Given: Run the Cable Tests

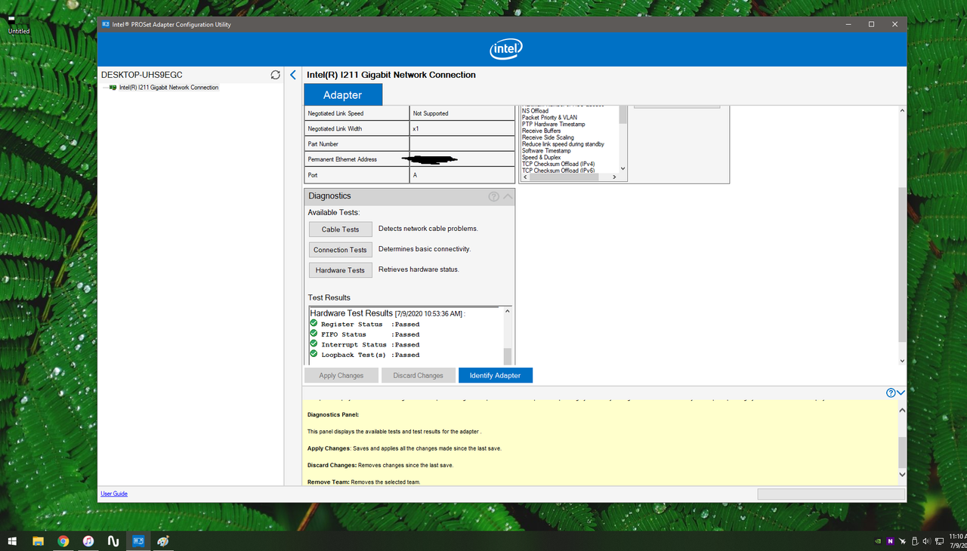Looking at the screenshot, I should (x=341, y=229).
